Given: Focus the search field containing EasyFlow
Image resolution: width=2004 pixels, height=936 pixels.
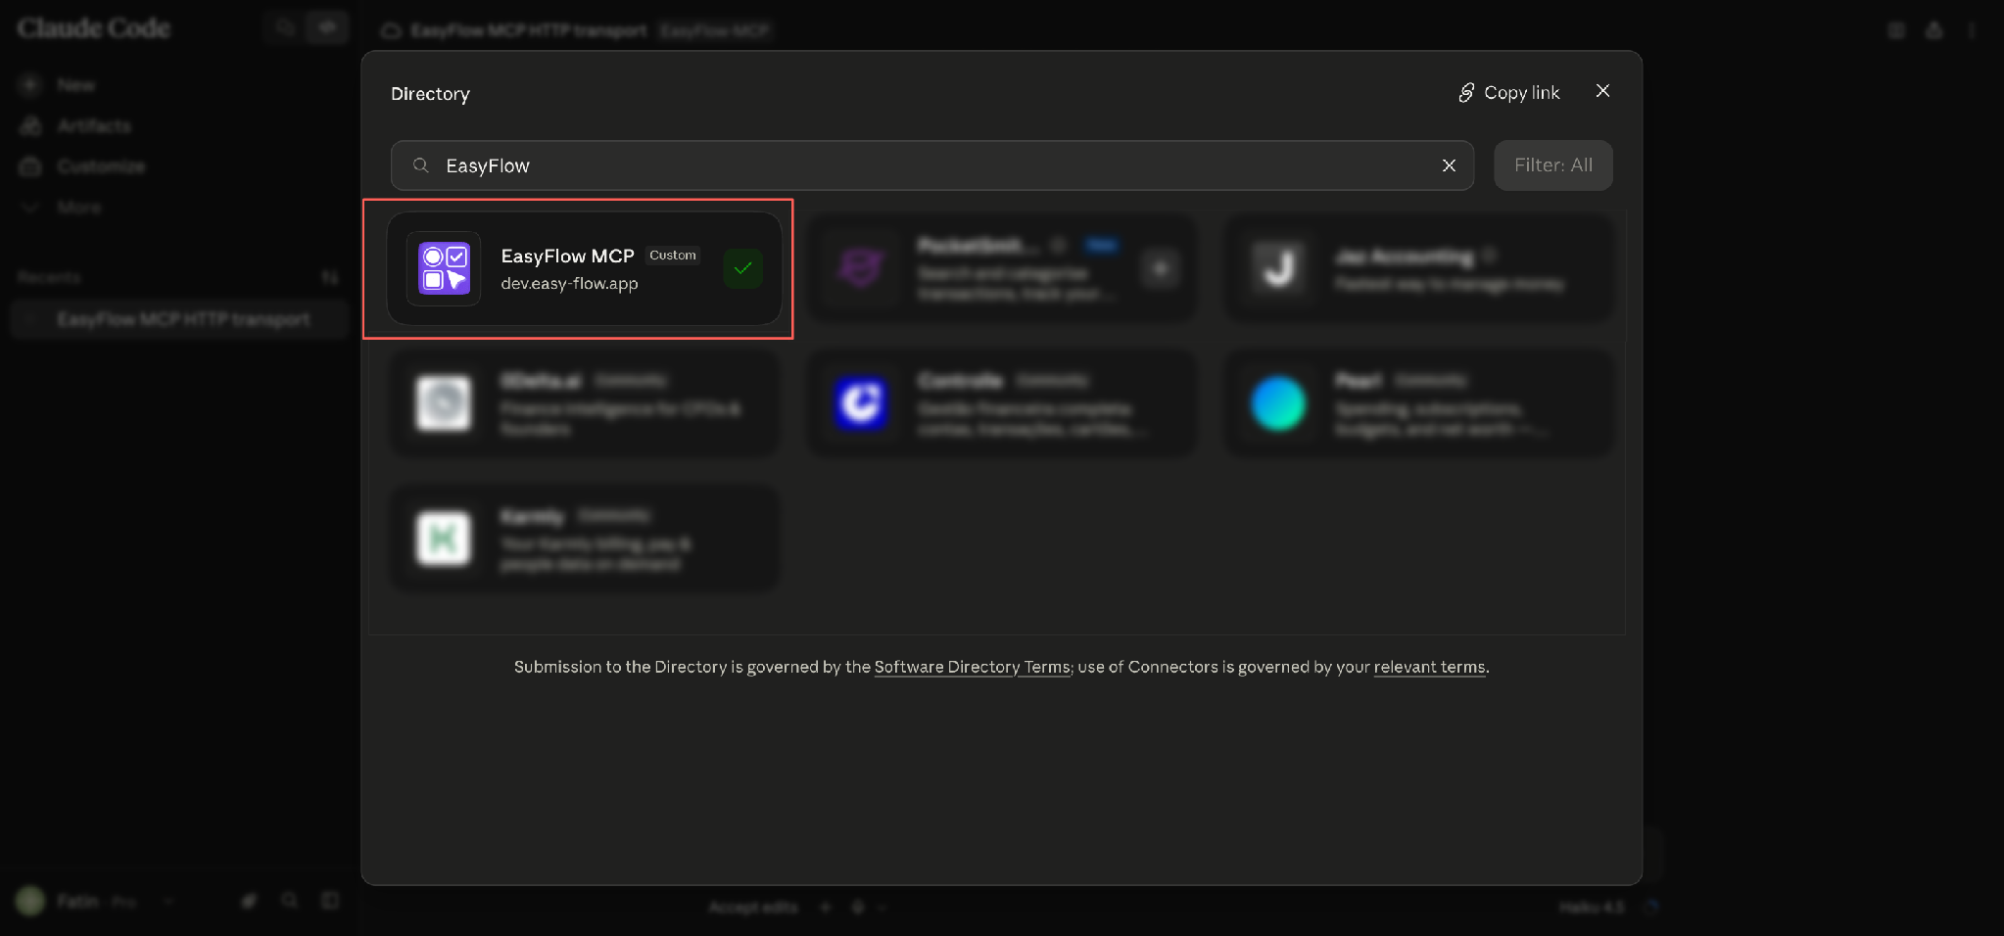Looking at the screenshot, I should click(931, 165).
